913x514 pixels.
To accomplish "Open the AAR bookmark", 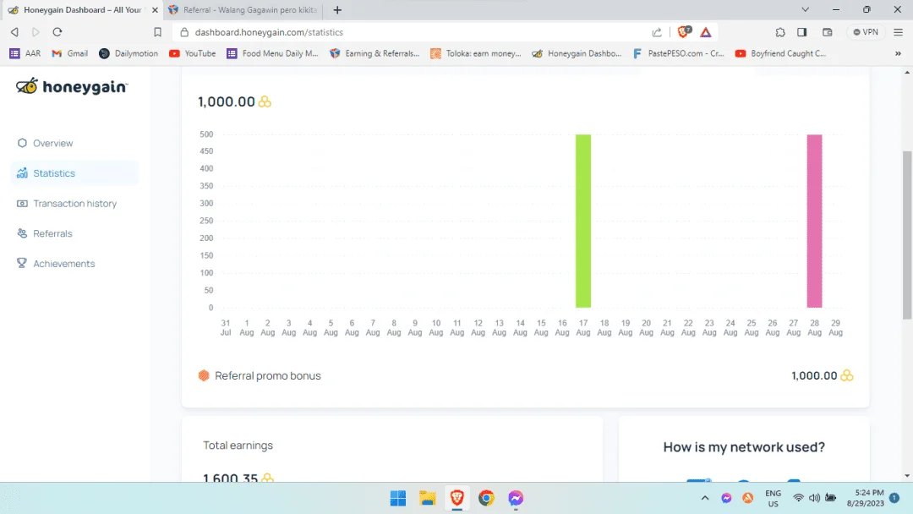I will tap(25, 53).
